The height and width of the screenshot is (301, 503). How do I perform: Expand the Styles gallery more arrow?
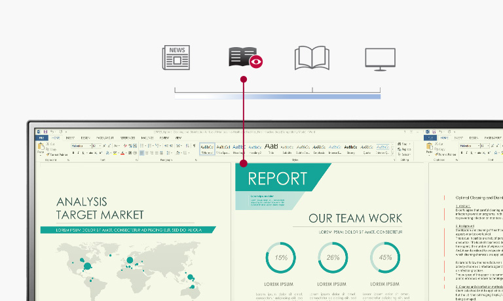393,152
